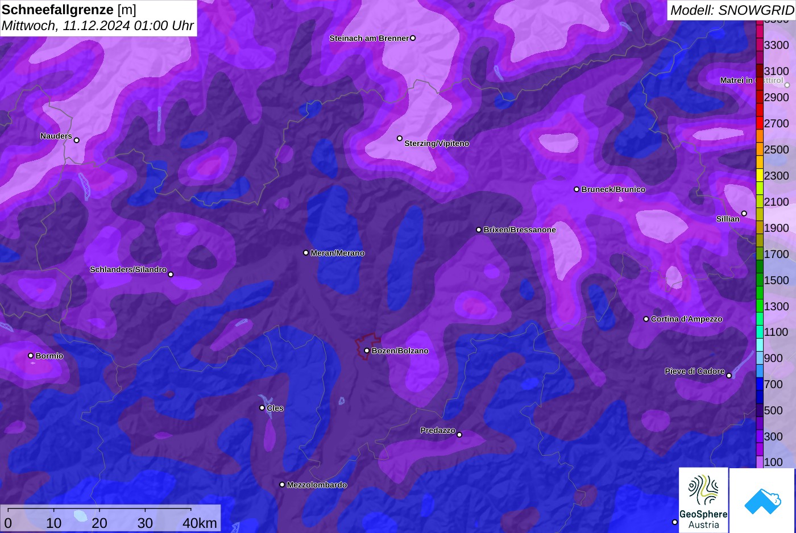Click the Steinach am Brenner location marker
The width and height of the screenshot is (796, 533).
(x=413, y=38)
